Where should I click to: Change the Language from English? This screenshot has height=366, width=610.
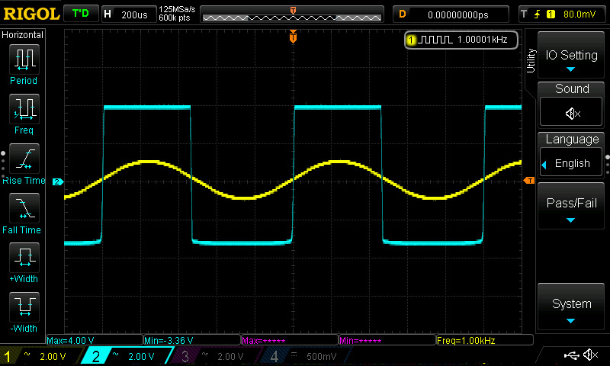(571, 163)
